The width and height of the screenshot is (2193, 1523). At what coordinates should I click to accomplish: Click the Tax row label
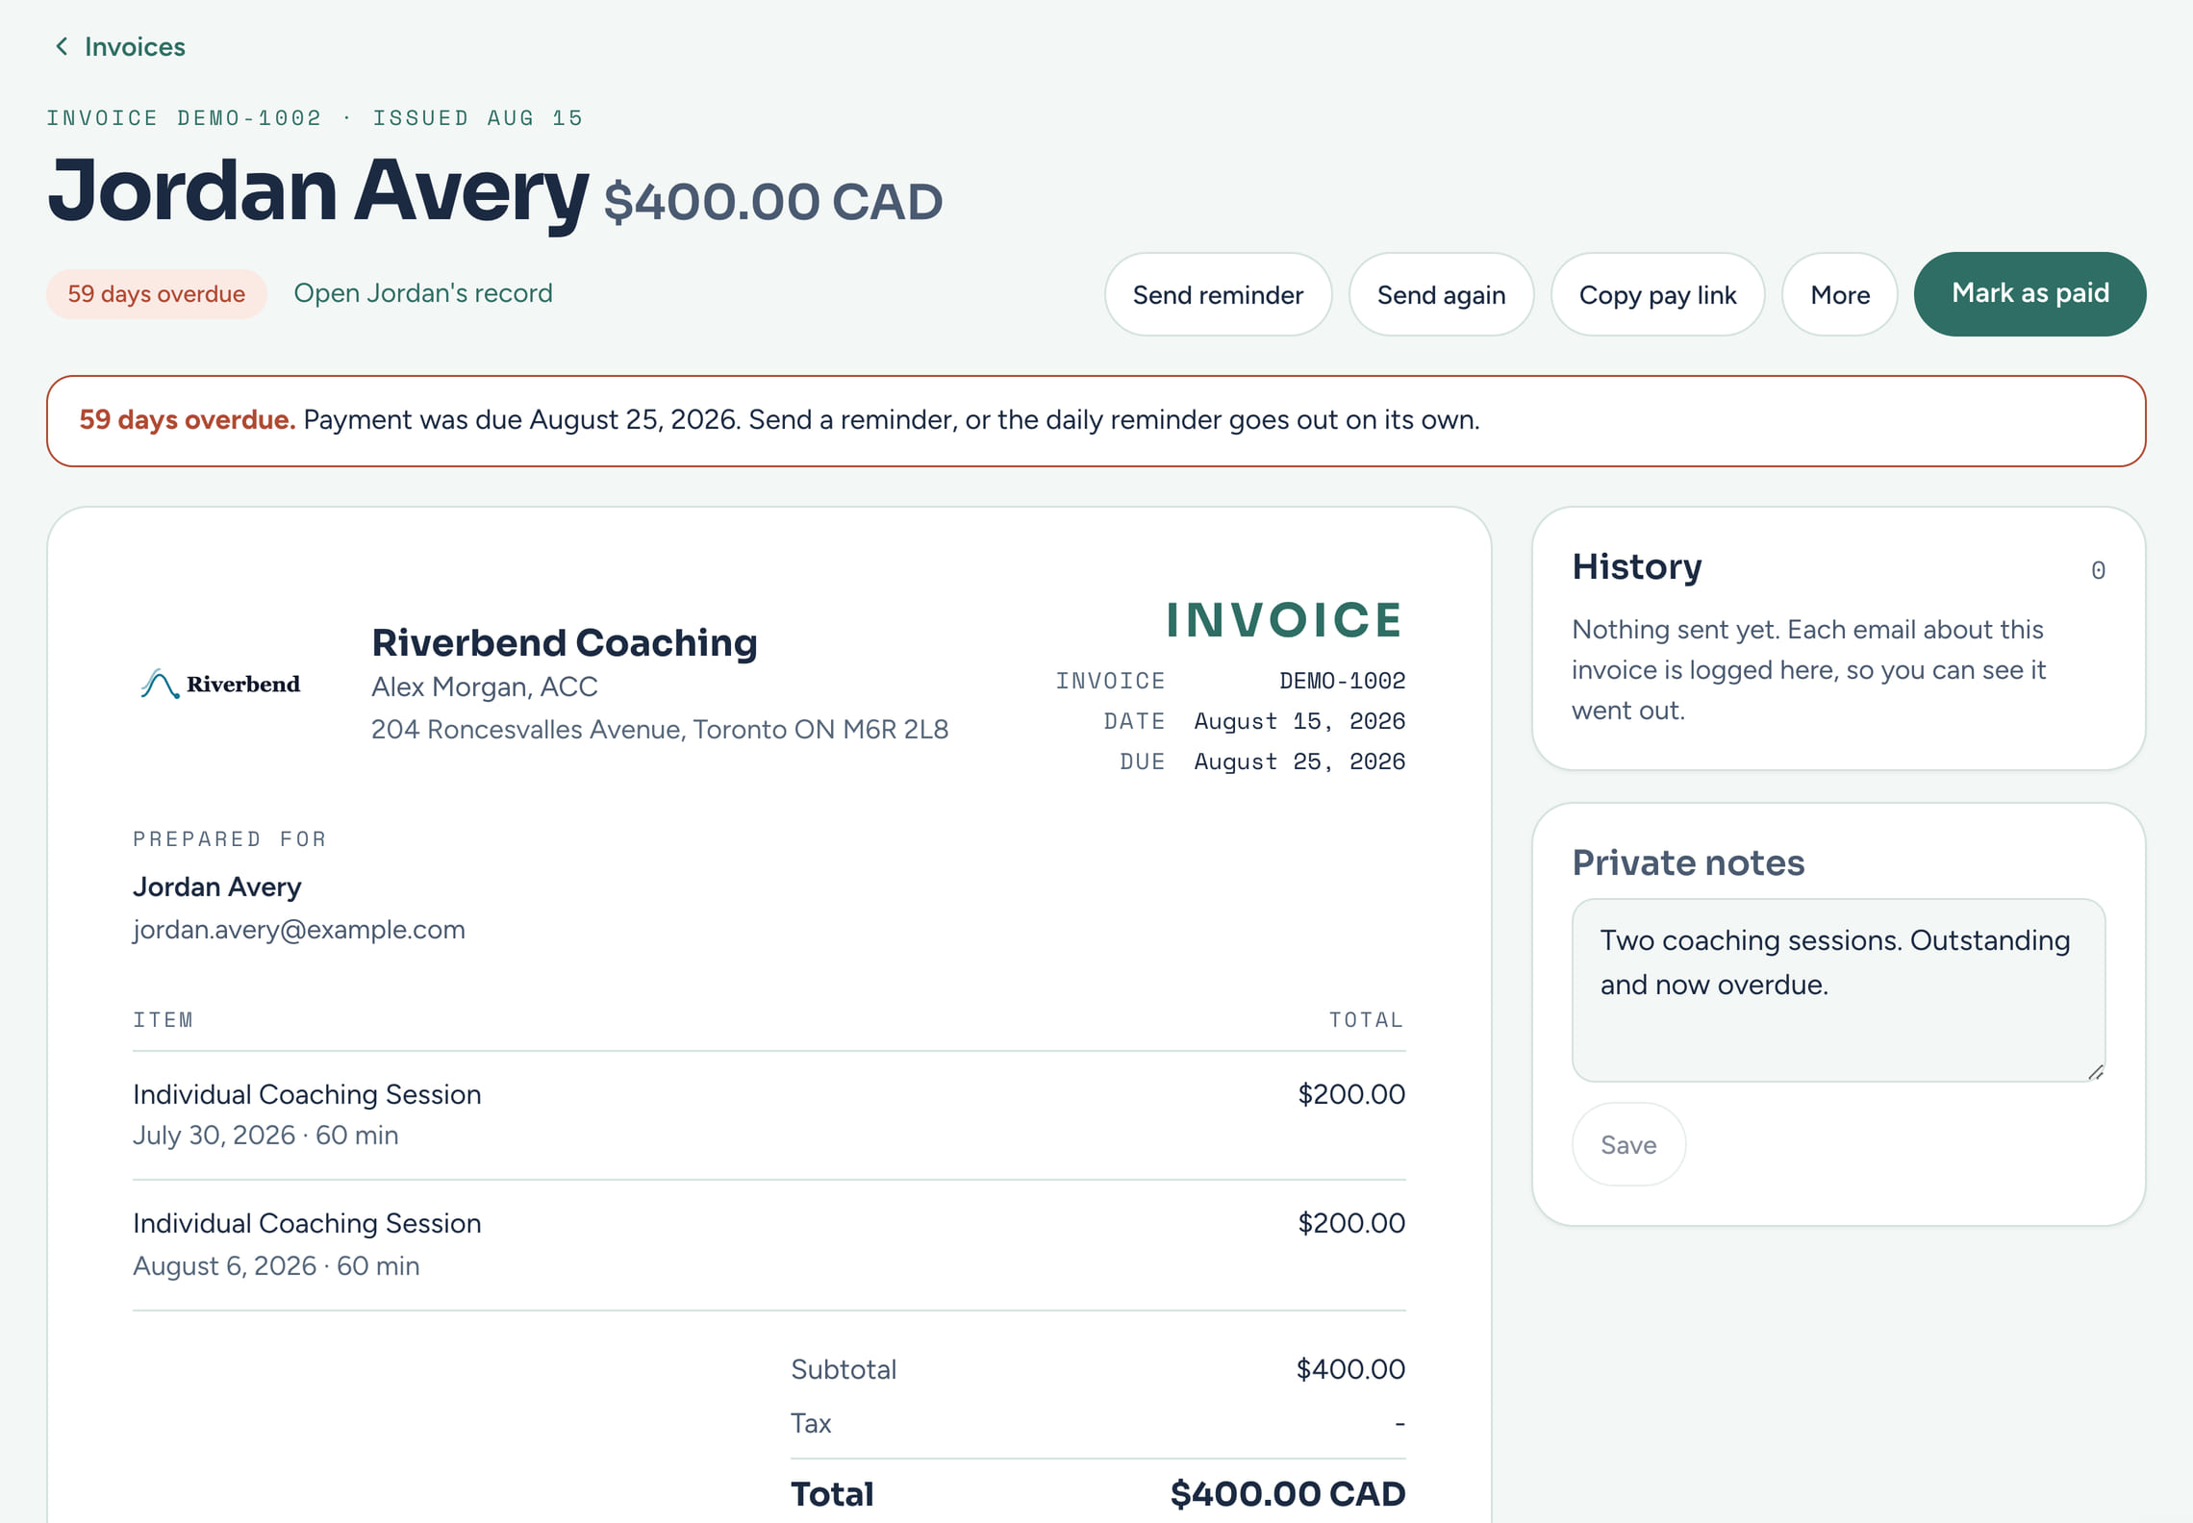tap(811, 1423)
